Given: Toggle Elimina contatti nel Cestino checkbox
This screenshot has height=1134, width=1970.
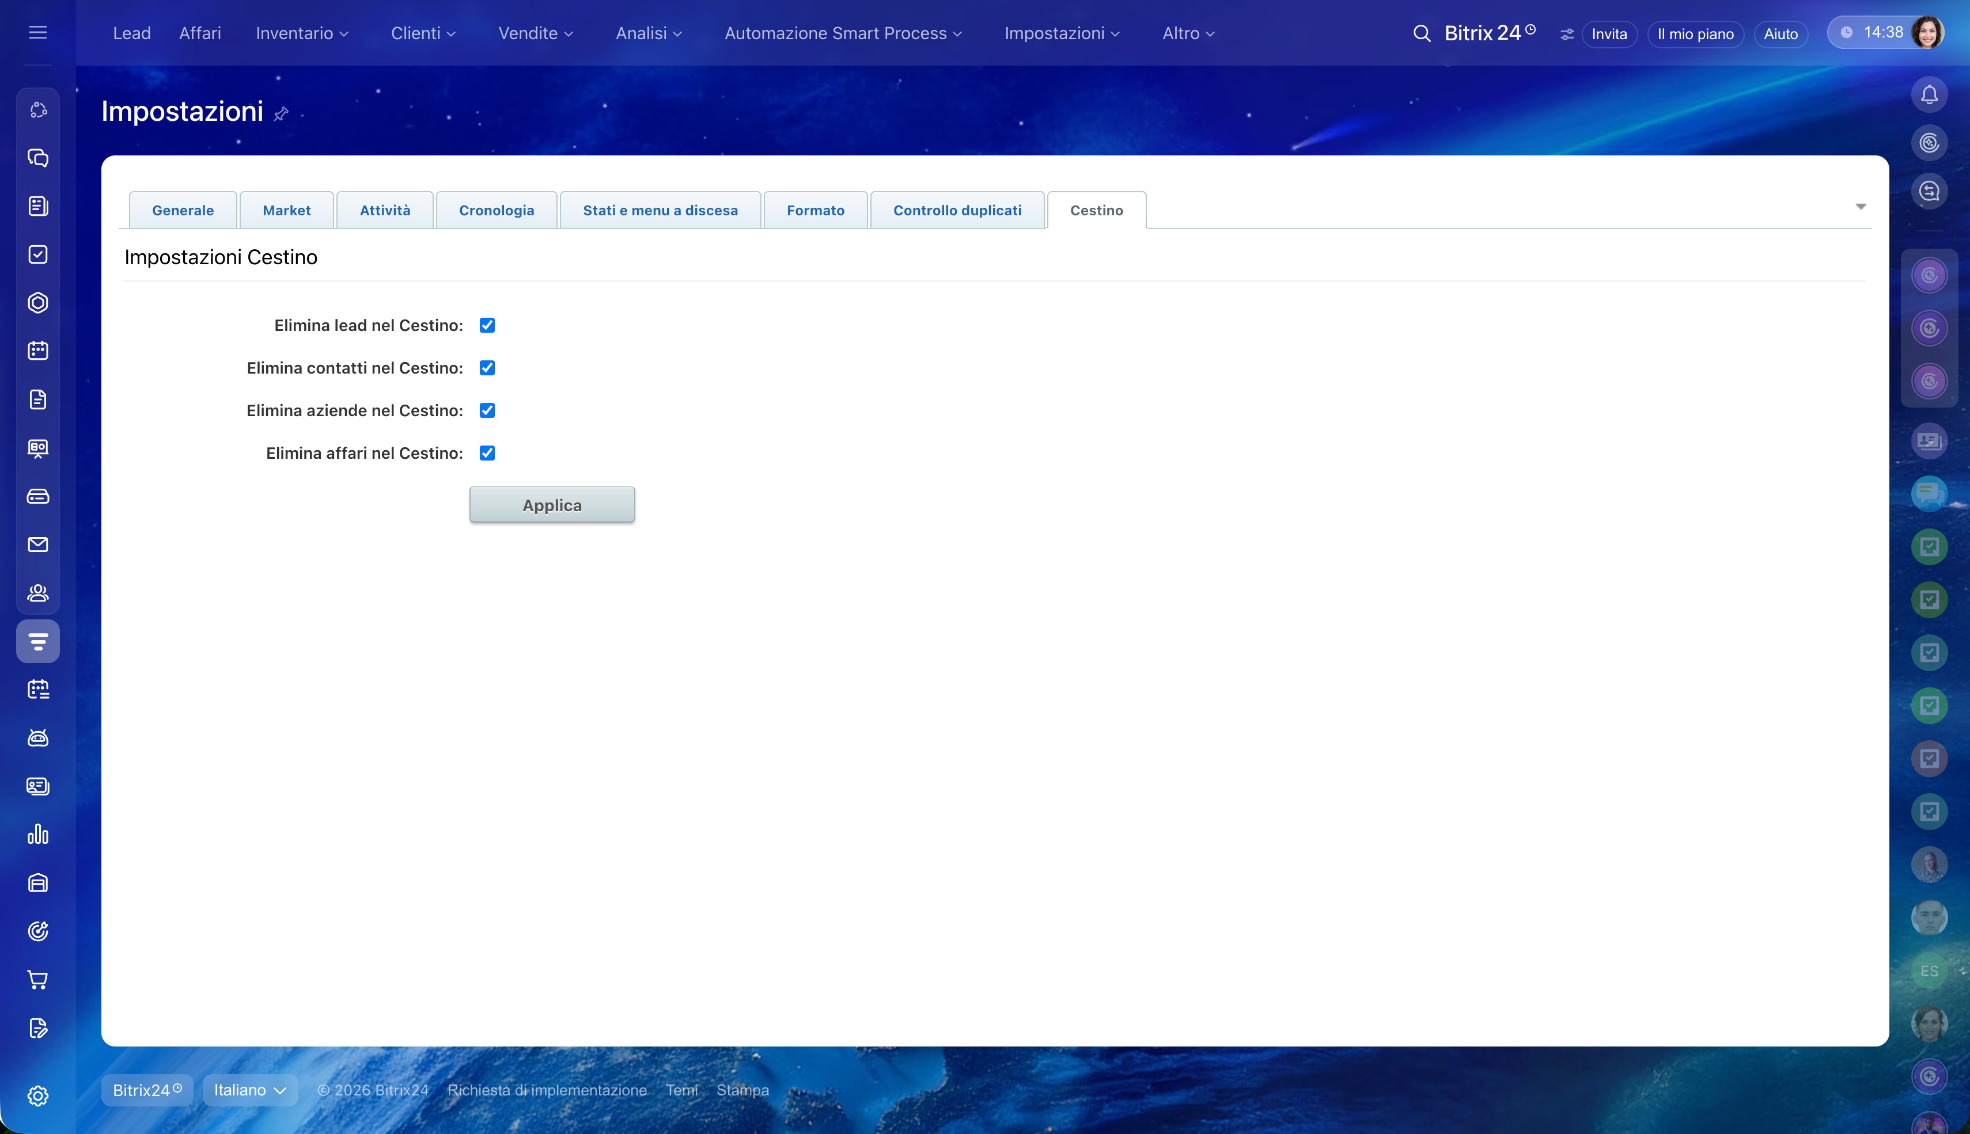Looking at the screenshot, I should (x=487, y=368).
